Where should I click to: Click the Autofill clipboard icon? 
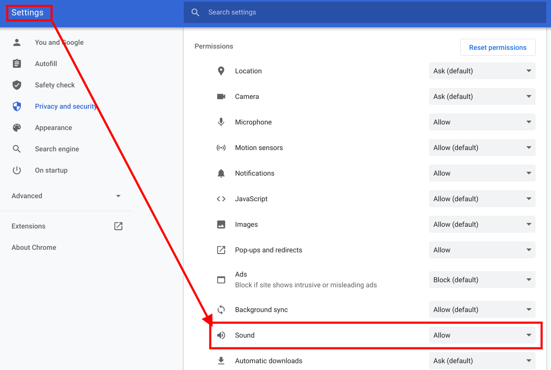17,64
